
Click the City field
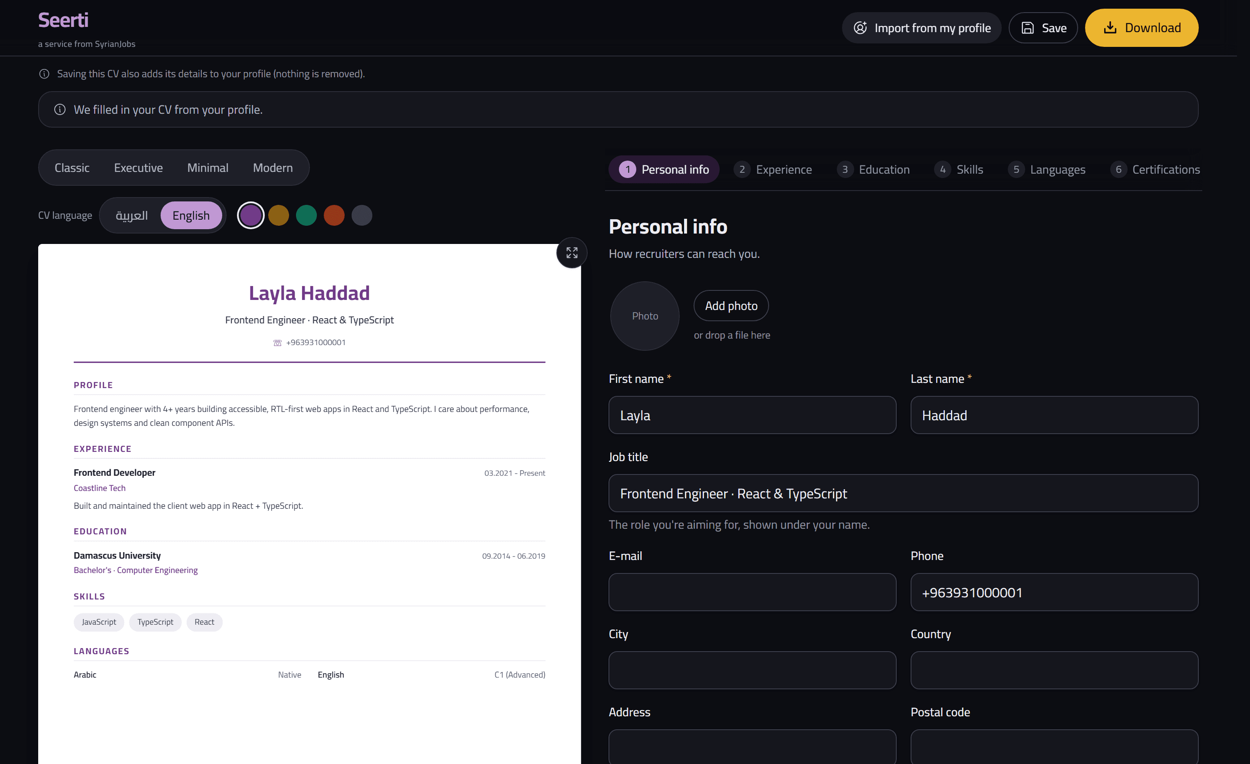[x=752, y=671]
